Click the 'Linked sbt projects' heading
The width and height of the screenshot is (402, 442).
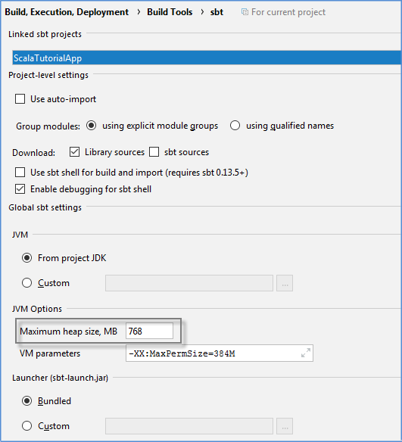[45, 34]
